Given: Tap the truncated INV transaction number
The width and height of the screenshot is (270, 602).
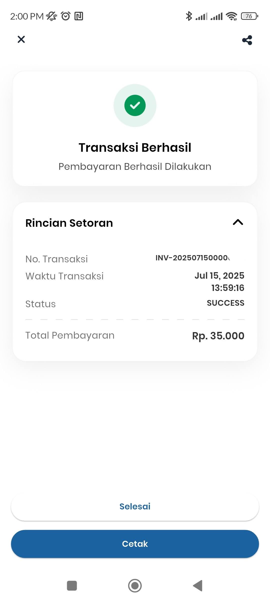Looking at the screenshot, I should click(x=193, y=258).
